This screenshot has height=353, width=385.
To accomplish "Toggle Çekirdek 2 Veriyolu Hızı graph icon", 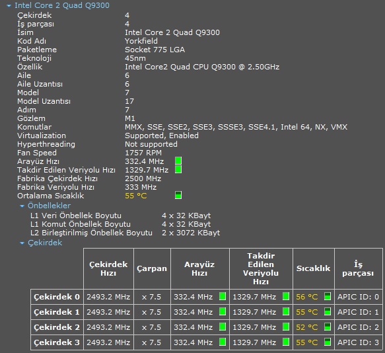I will pyautogui.click(x=286, y=327).
